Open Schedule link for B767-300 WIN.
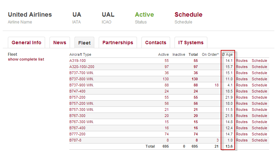The height and width of the screenshot is (151, 275). [259, 122]
